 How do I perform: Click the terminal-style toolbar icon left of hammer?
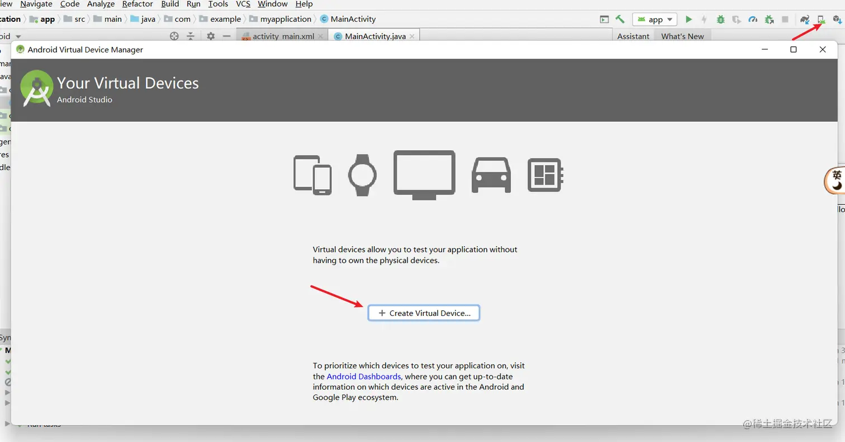point(604,19)
